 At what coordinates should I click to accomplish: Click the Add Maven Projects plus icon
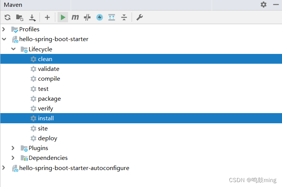click(x=47, y=17)
